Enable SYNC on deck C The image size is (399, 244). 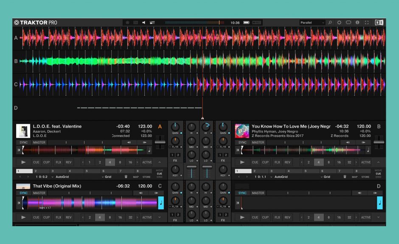(23, 193)
